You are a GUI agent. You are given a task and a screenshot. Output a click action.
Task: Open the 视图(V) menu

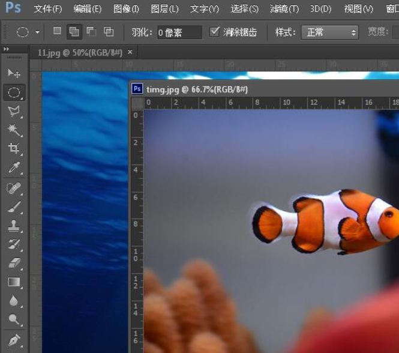pos(359,9)
